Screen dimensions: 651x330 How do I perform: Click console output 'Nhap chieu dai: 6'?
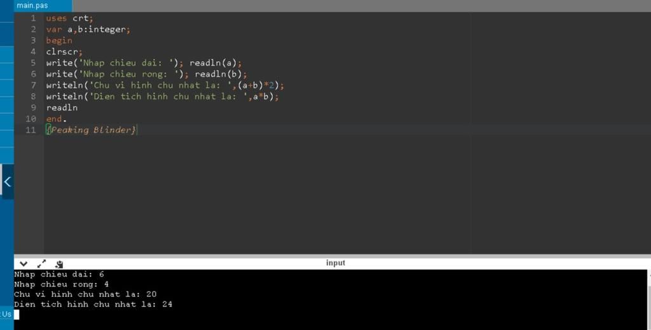point(59,275)
